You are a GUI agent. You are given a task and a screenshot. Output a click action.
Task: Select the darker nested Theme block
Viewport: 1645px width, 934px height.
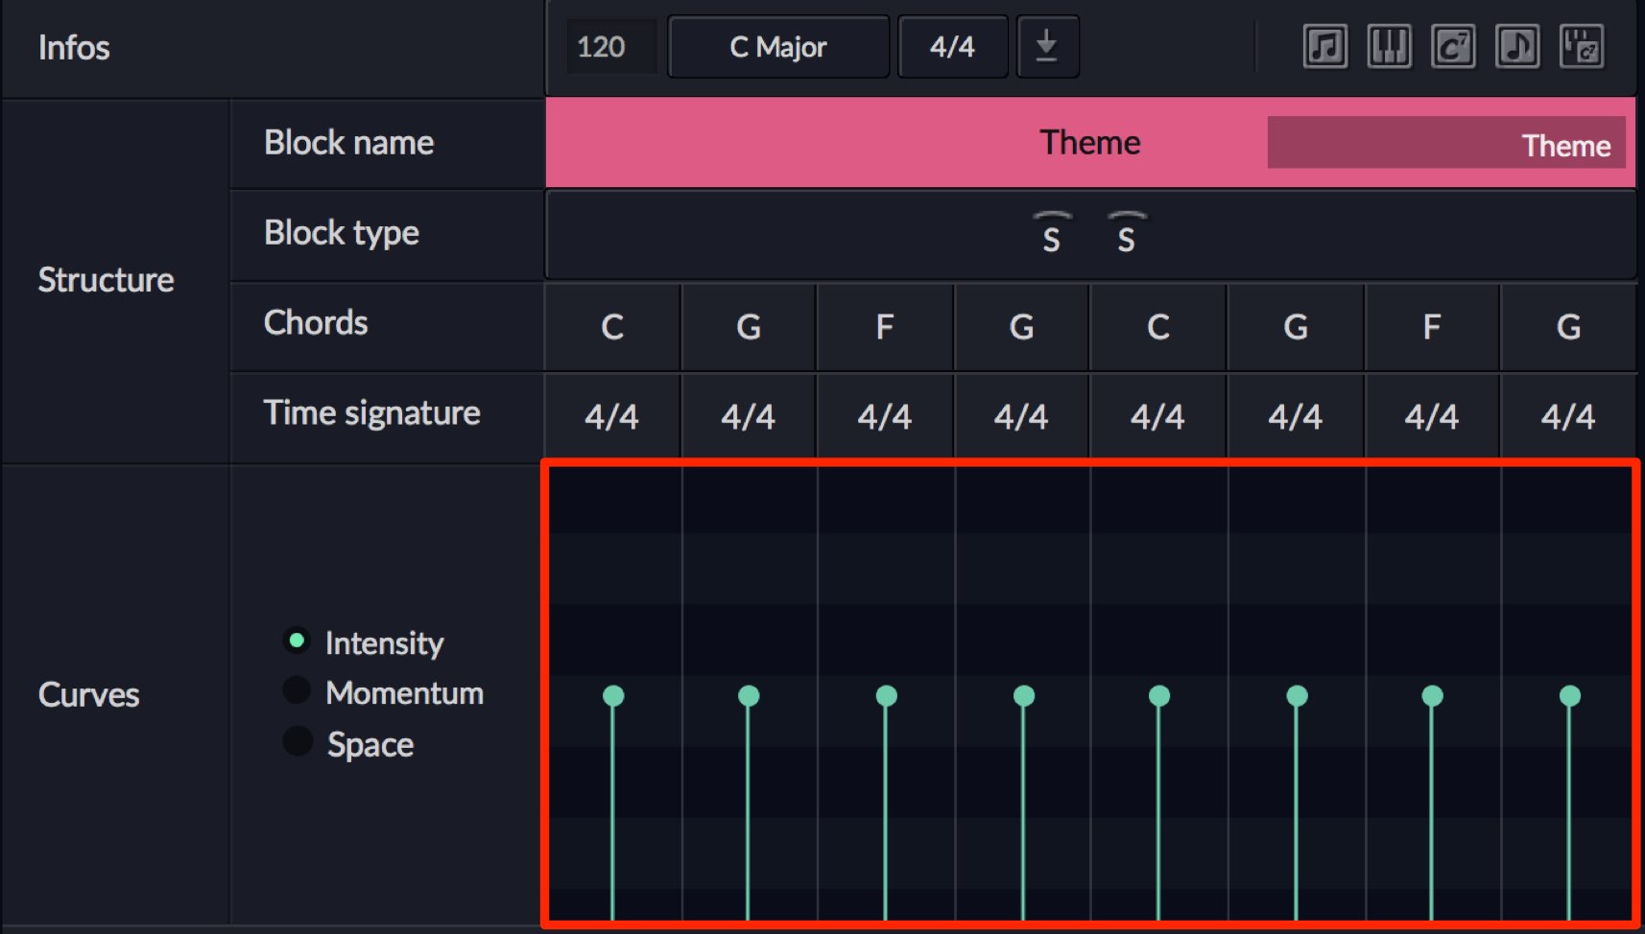coord(1446,143)
